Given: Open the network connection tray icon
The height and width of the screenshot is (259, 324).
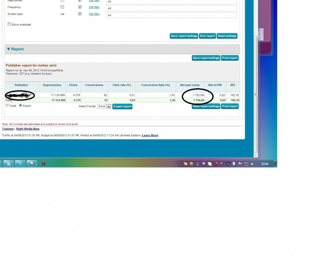Looking at the screenshot, I should tap(246, 164).
